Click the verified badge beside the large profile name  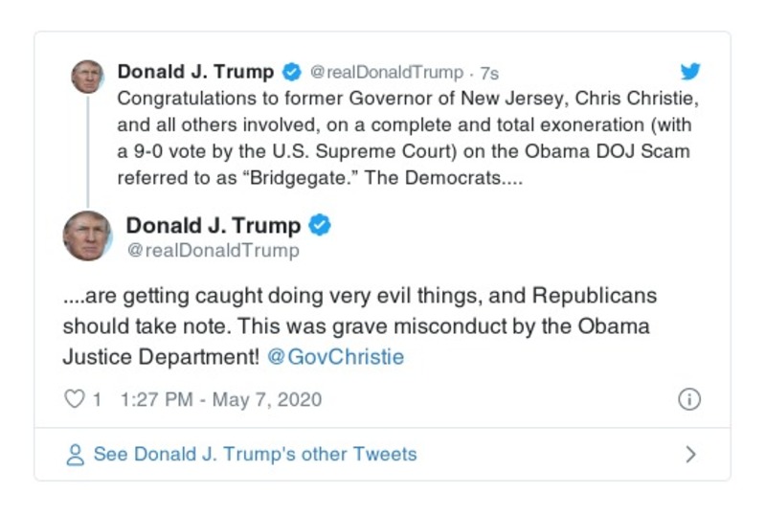320,226
